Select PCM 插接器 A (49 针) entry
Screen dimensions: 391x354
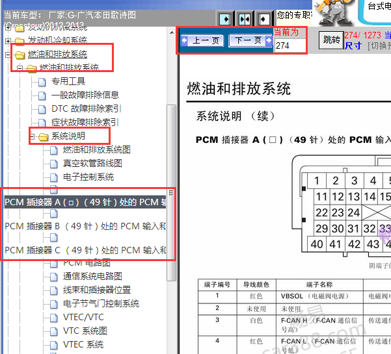[x=85, y=202]
